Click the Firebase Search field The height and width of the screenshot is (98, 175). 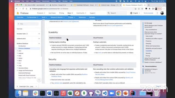click(117, 13)
